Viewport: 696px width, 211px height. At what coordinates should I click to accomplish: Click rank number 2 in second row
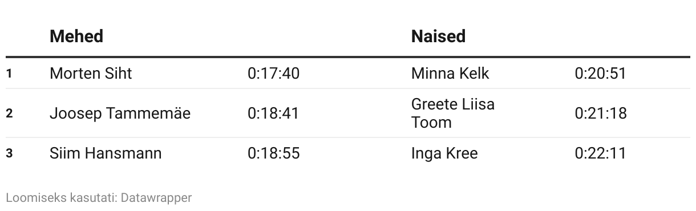9,113
